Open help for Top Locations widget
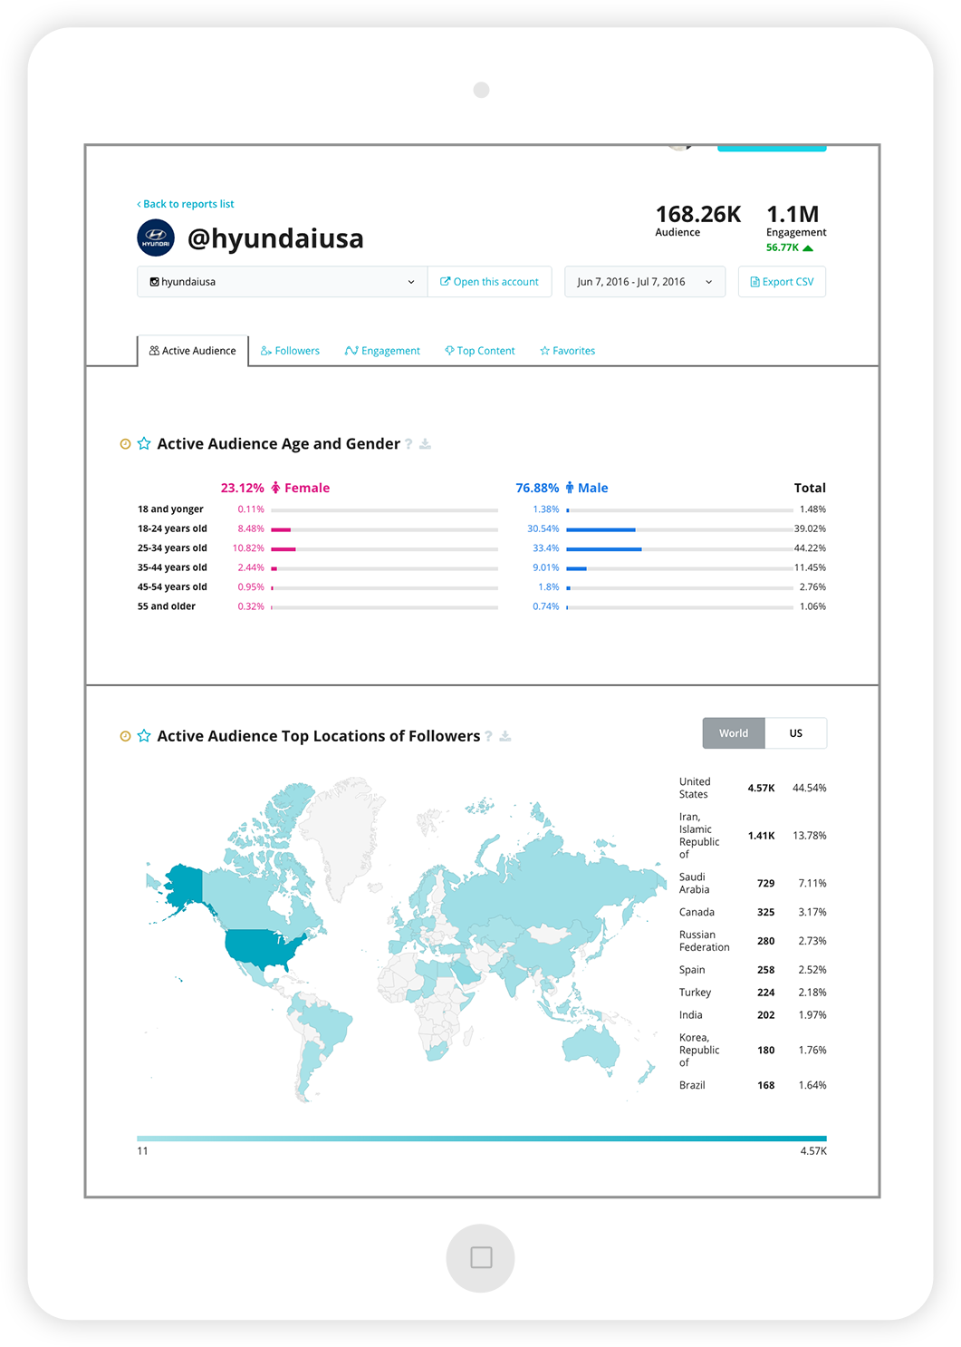This screenshot has width=961, height=1347. [x=489, y=736]
